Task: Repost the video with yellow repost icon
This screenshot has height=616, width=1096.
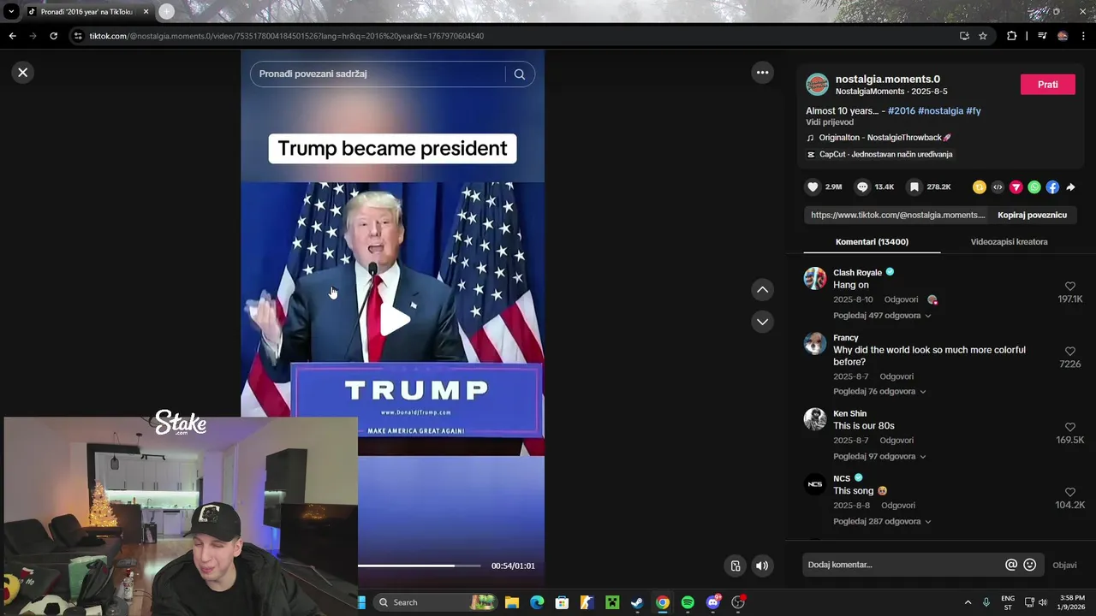Action: click(979, 187)
